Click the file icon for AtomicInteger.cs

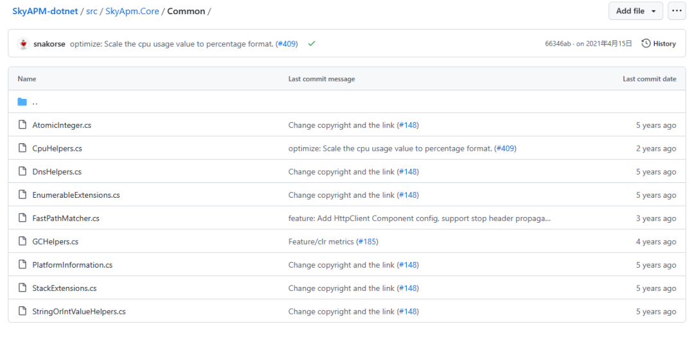point(22,125)
